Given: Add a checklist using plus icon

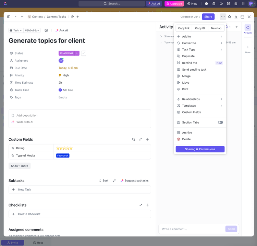Looking at the screenshot, I should coord(148,205).
